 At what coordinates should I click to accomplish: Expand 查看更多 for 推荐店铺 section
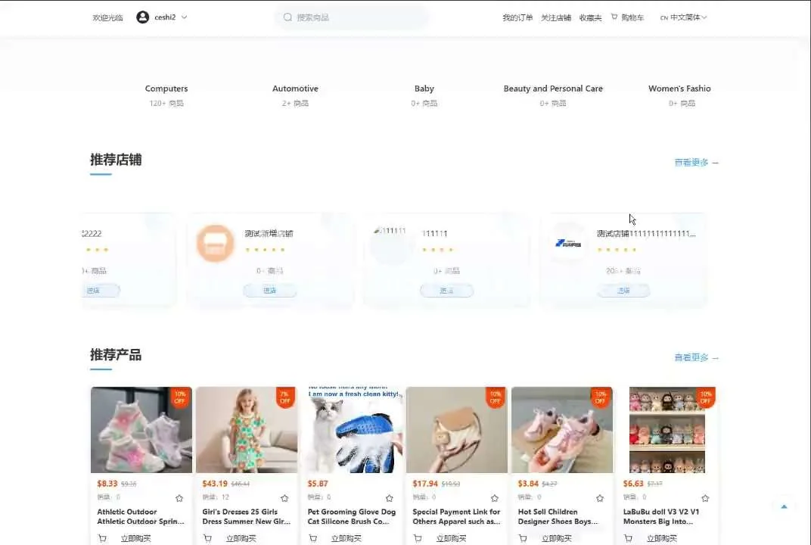696,163
